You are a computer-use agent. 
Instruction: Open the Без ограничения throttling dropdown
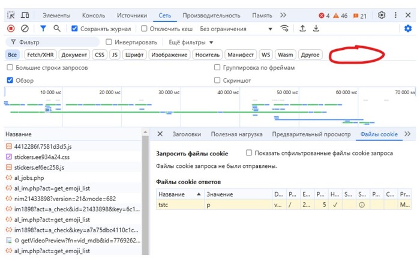coord(236,29)
